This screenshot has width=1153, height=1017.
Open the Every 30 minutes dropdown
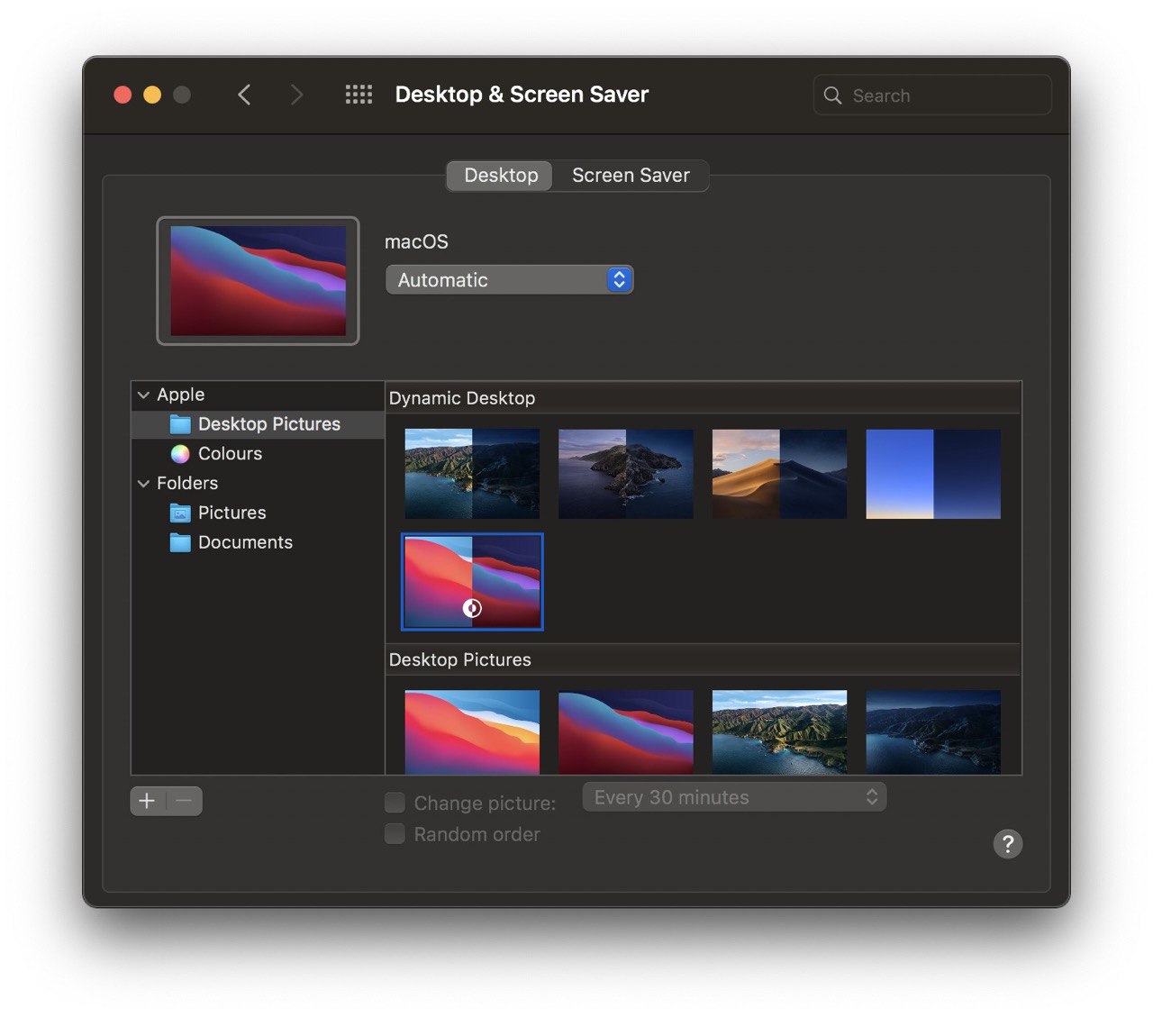(x=734, y=797)
